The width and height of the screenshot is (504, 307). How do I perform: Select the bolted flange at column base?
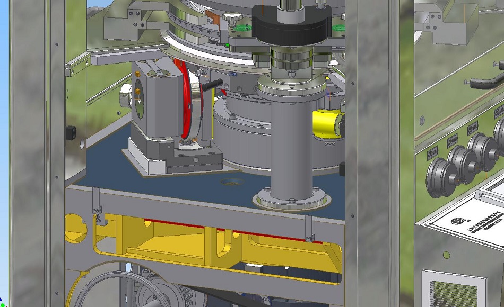pos(291,199)
